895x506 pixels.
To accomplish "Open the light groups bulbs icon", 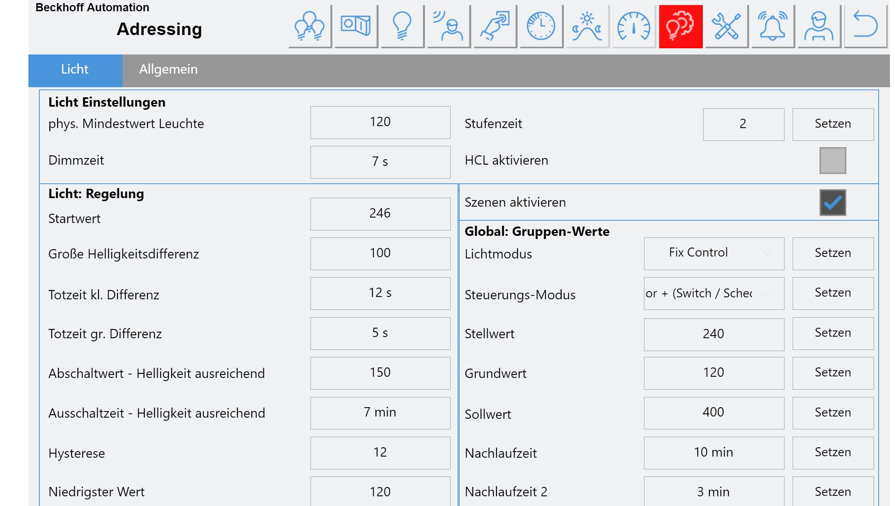I will point(310,26).
